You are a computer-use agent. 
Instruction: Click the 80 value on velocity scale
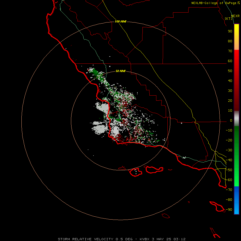coord(230,41)
